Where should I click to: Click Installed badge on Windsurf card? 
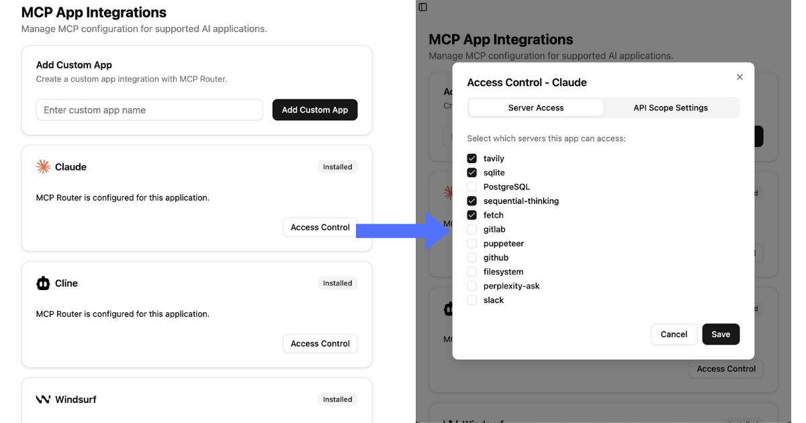point(337,399)
